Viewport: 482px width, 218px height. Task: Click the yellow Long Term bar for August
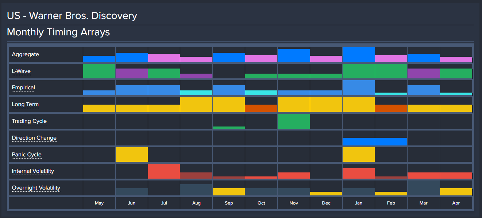196,105
